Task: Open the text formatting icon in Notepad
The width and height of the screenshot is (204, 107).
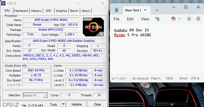Action: tap(157, 19)
